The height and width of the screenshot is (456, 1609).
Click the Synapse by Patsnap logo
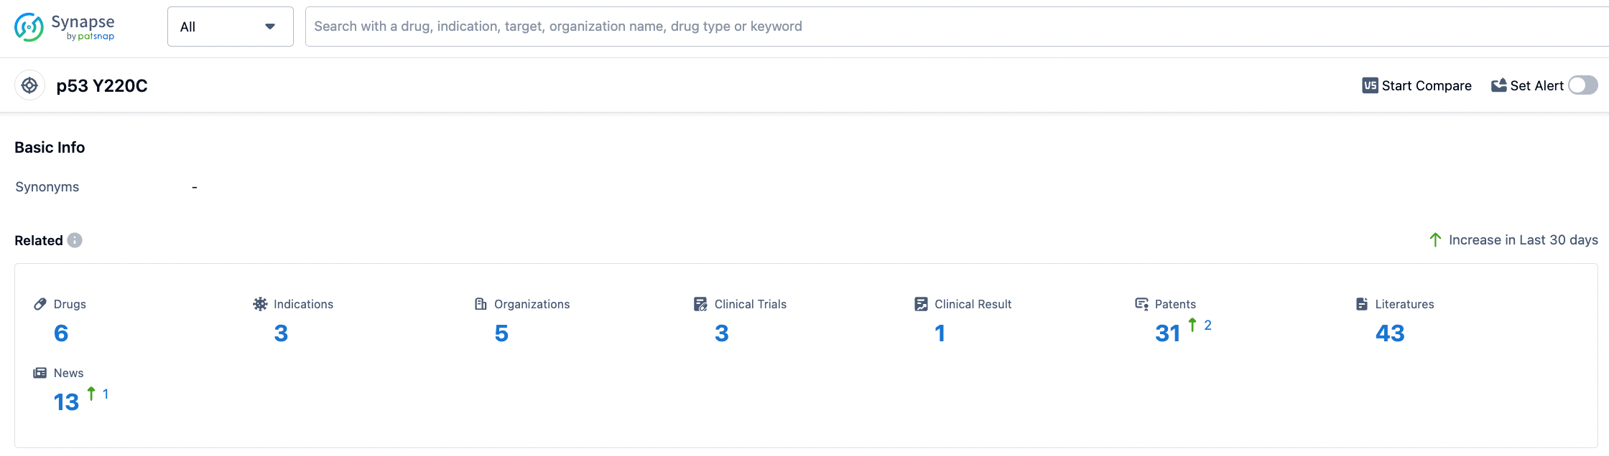[x=65, y=27]
